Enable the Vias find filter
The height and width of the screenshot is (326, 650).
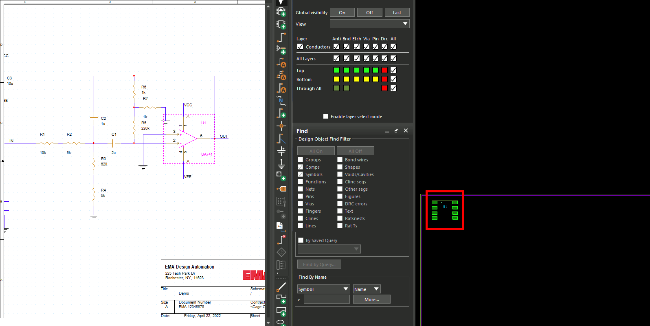tap(300, 204)
